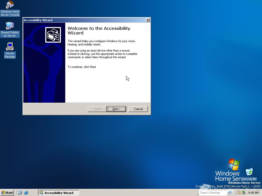Click the 9:45 AM system clock
This screenshot has height=196, width=262.
253,193
